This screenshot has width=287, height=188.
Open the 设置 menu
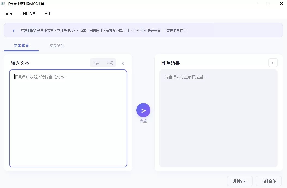tap(9, 13)
